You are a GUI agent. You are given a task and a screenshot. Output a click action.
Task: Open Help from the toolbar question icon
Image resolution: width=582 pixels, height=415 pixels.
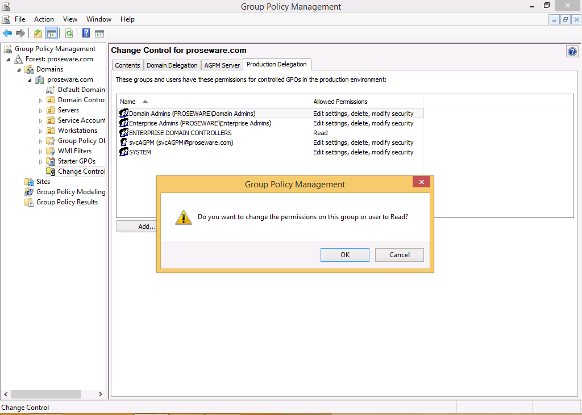(86, 33)
